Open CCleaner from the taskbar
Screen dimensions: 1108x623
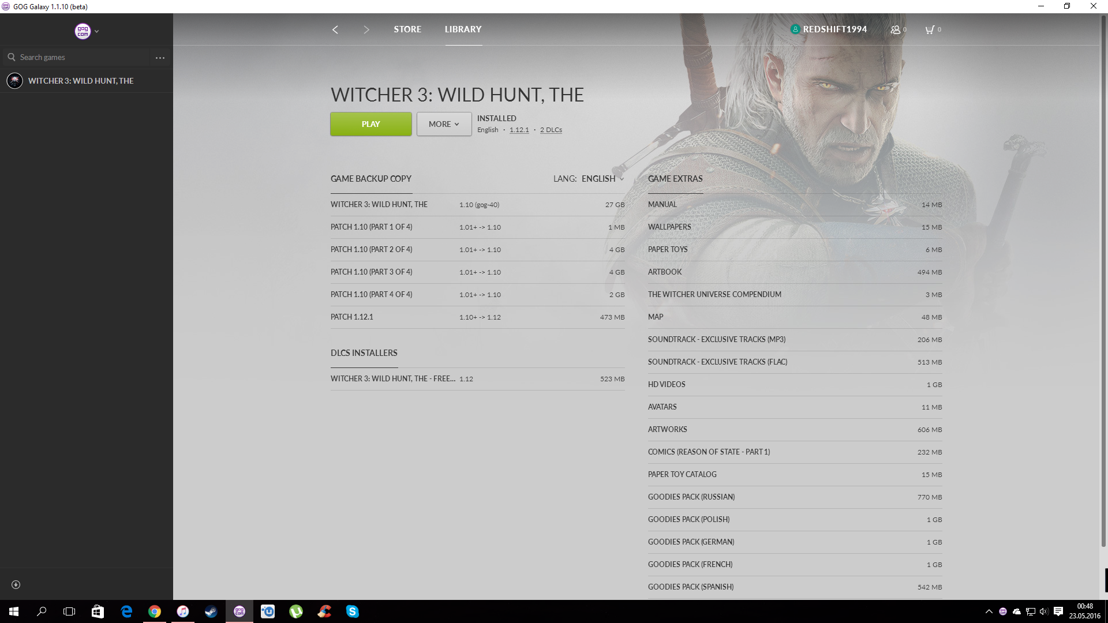324,611
